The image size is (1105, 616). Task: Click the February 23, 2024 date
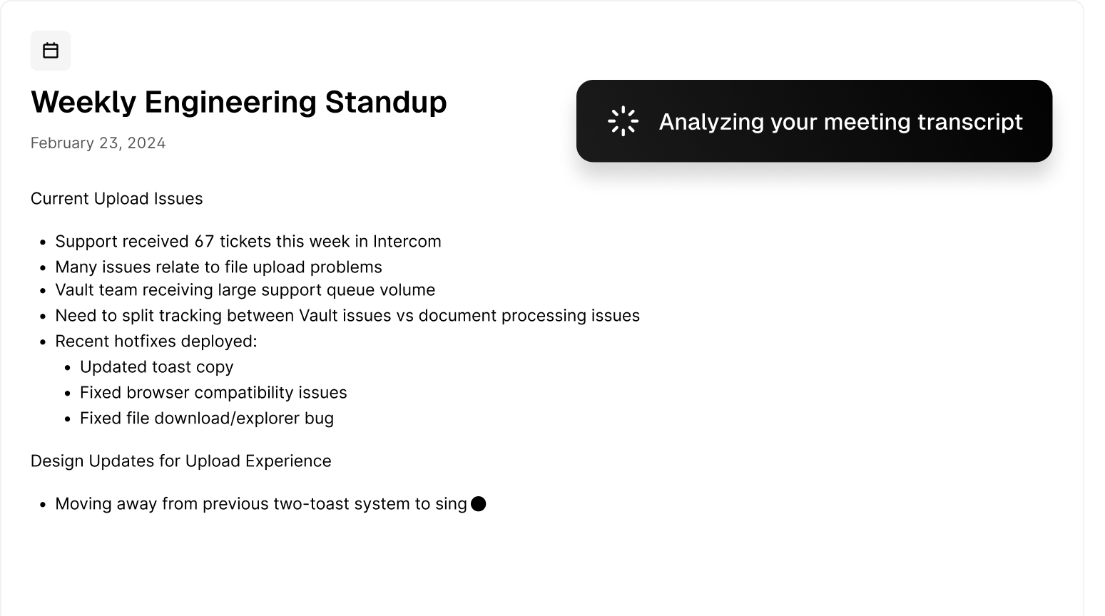98,143
